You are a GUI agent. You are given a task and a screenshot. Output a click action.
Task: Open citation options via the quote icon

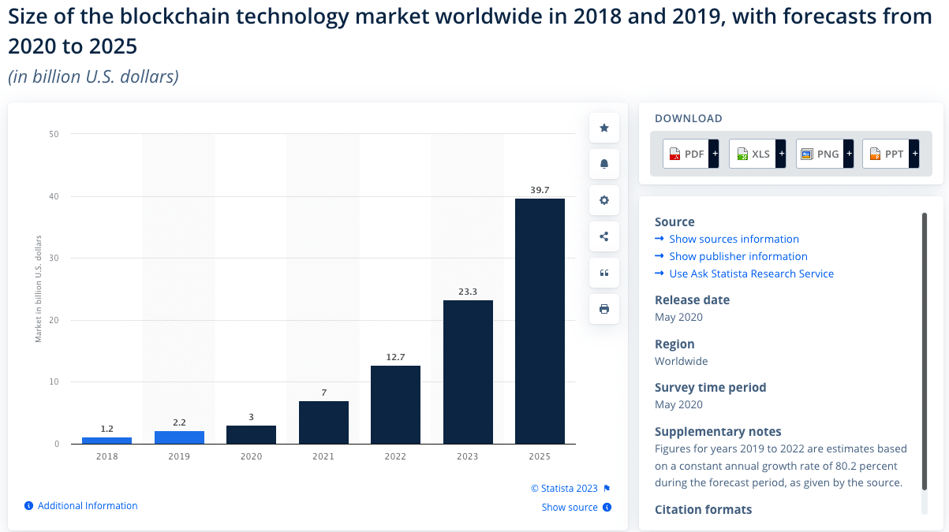point(603,272)
